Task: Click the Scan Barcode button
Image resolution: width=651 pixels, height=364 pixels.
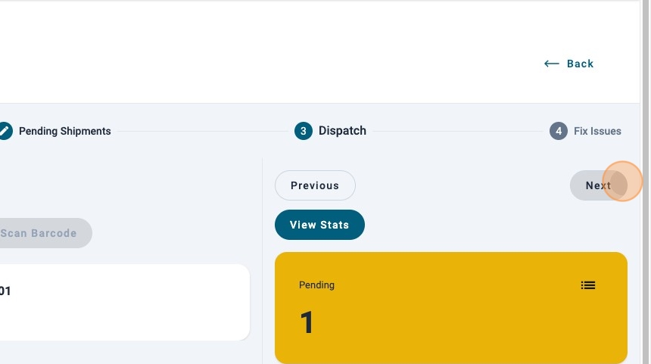Action: click(42, 233)
